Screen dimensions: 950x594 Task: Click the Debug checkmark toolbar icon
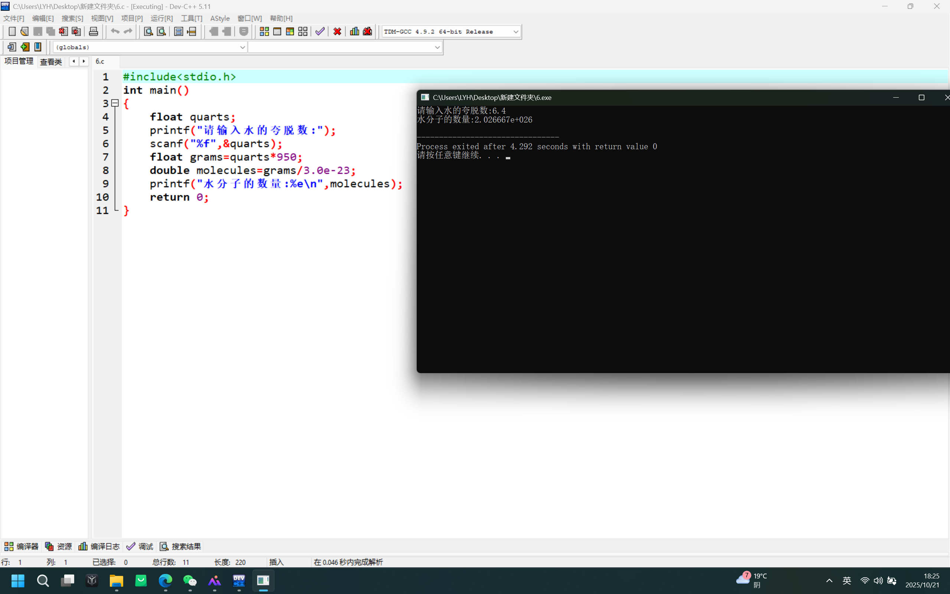[x=320, y=32]
